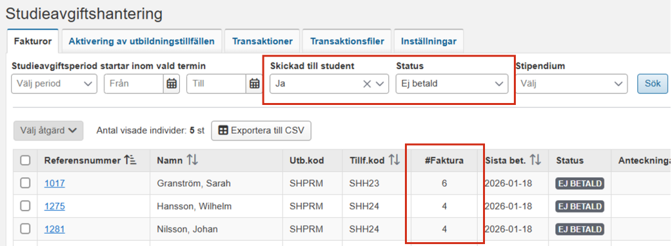Open invoice reference link 1281
The height and width of the screenshot is (246, 672).
tap(54, 230)
